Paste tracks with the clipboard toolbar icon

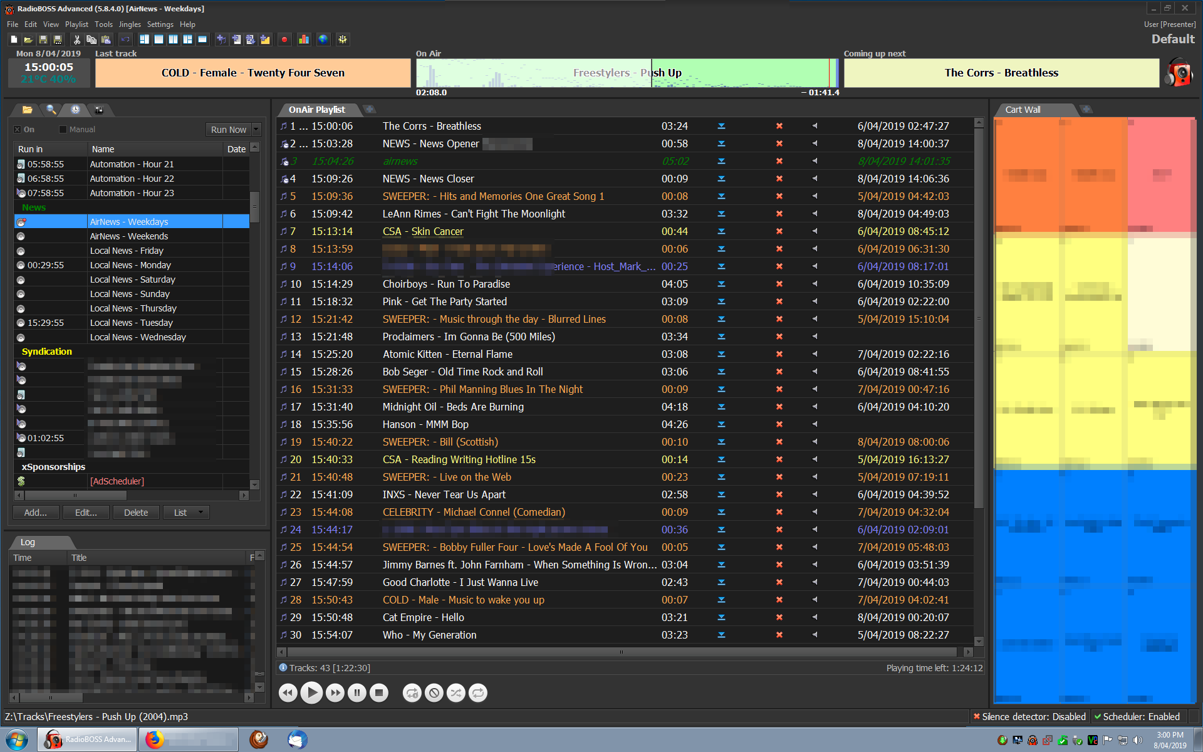(x=106, y=39)
